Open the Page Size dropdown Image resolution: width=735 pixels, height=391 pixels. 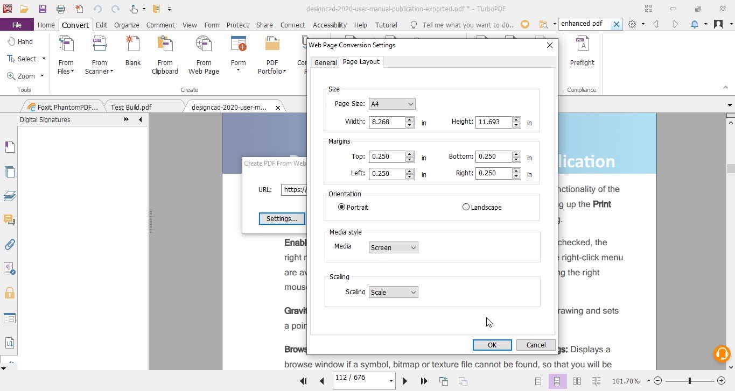pyautogui.click(x=392, y=104)
